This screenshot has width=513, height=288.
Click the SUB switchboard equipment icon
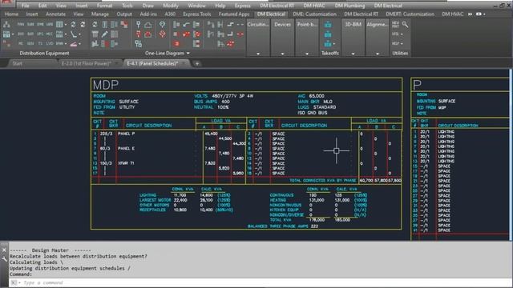coord(30,25)
